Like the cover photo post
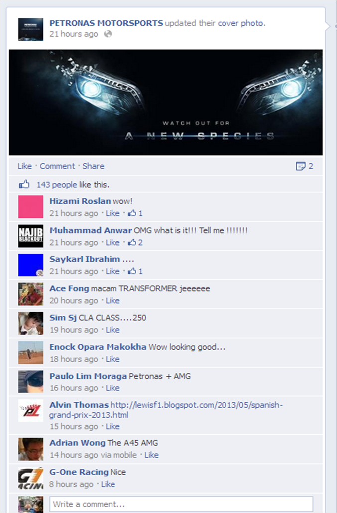 pos(25,166)
